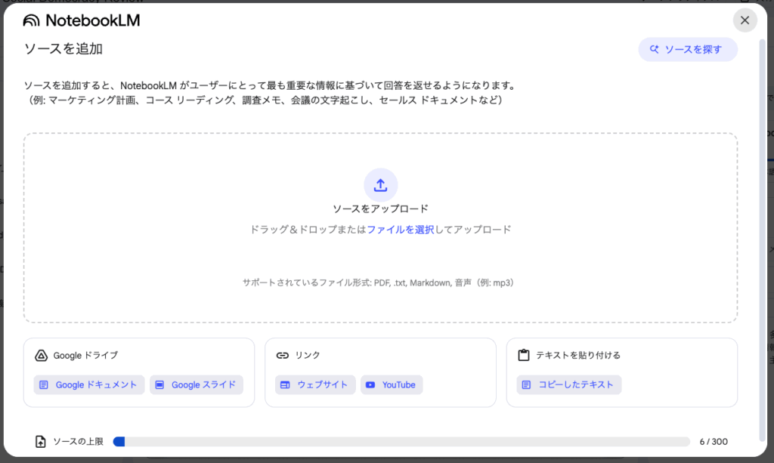This screenshot has width=774, height=463.
Task: Select the YouTube source option
Action: pos(391,384)
